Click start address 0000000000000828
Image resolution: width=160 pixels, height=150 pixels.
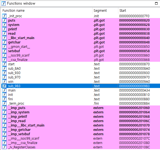point(134,25)
